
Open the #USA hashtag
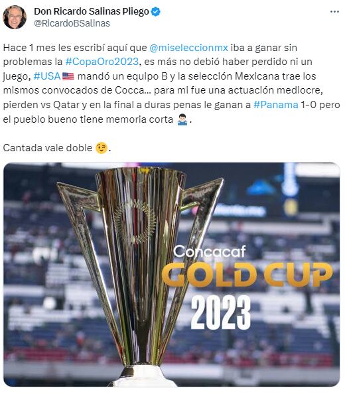(47, 76)
